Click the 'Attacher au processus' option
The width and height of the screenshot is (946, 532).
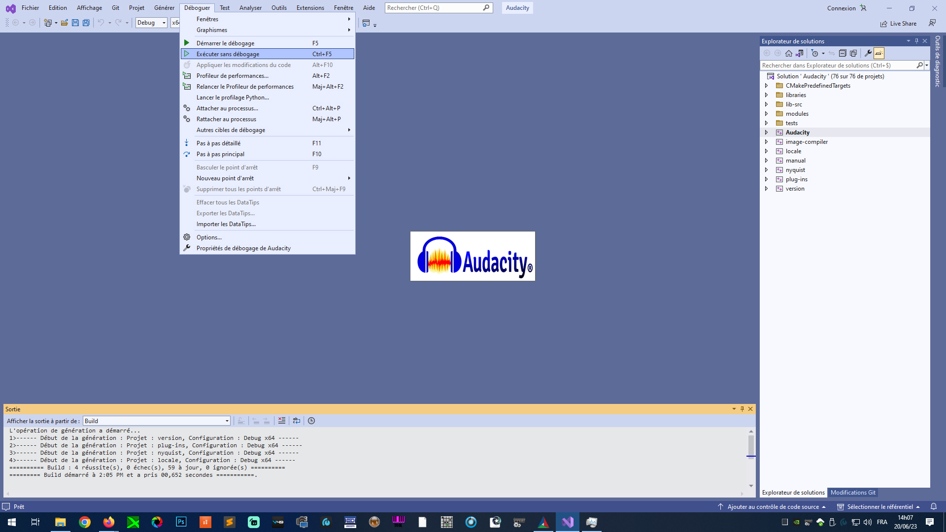coord(227,108)
